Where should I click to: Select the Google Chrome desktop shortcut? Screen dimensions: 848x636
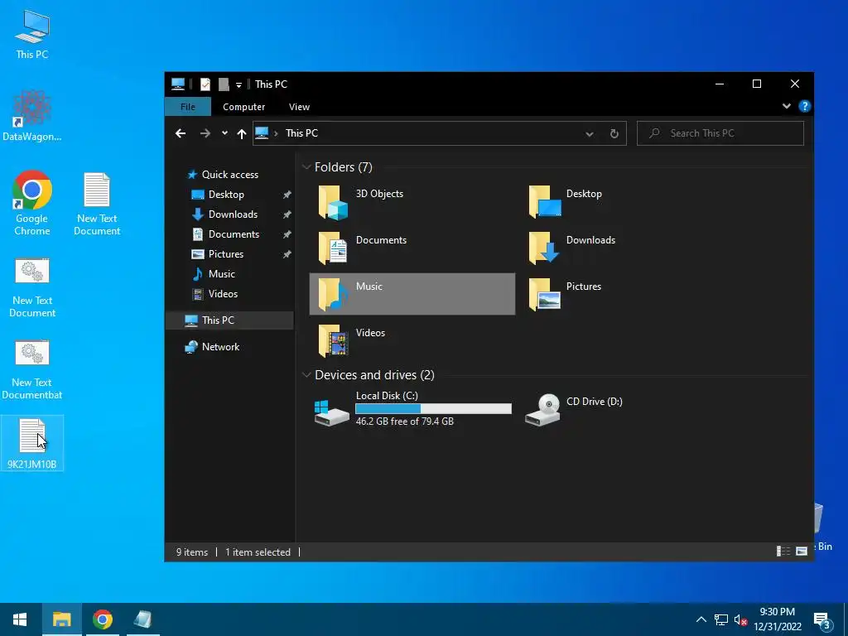pos(32,203)
